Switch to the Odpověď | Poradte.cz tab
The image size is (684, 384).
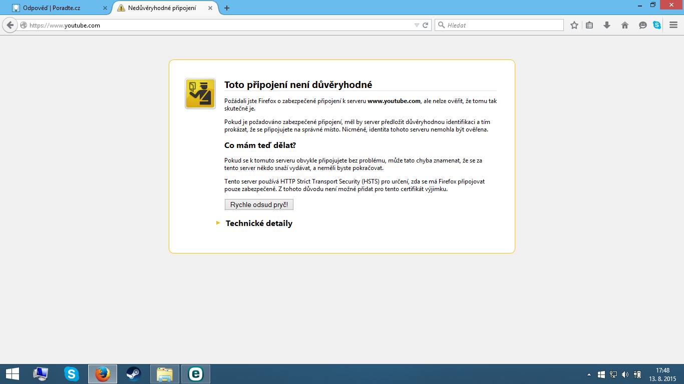coord(60,8)
